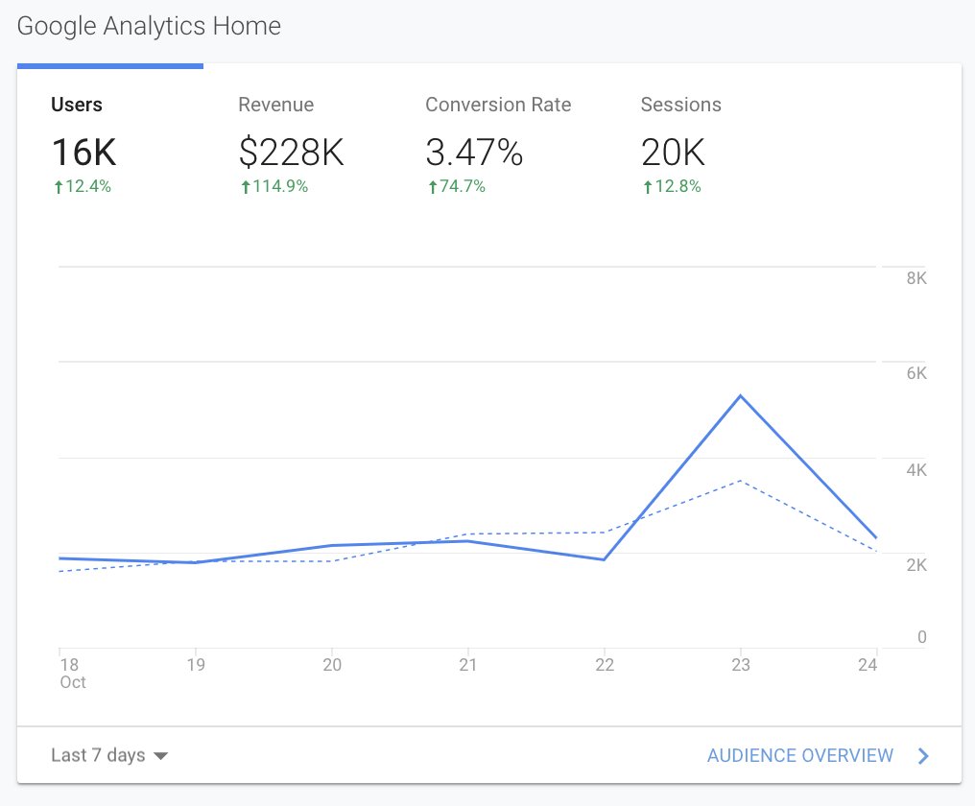
Task: Click the dashed line point at 23
Action: tap(741, 481)
